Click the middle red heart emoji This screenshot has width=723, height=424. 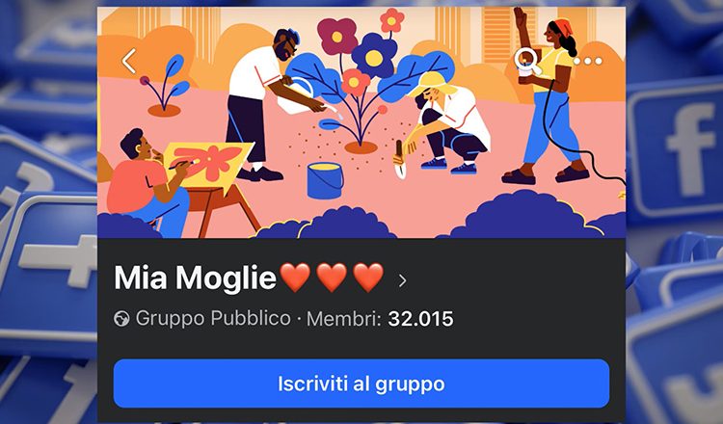(x=332, y=278)
